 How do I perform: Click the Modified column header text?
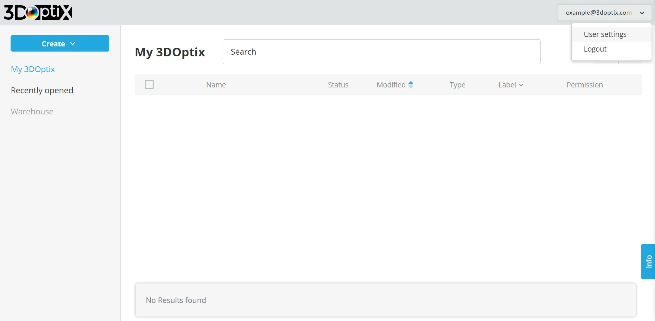point(391,85)
